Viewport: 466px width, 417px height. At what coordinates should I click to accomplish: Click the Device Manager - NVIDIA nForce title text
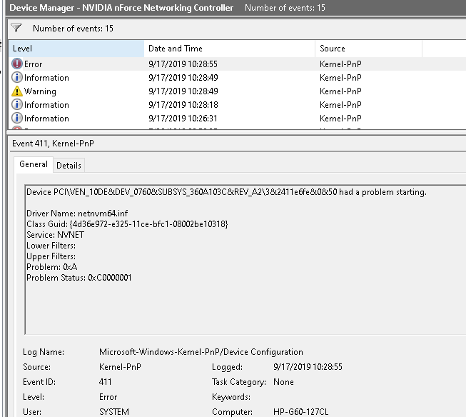click(x=121, y=8)
